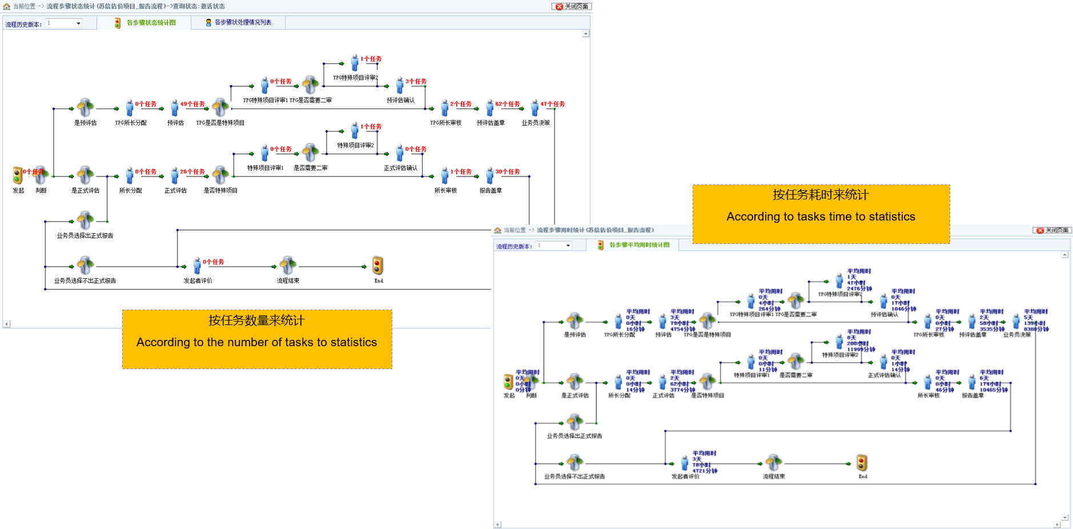Open the 报告盖章 person node with 30个任务
Viewport: 1073px width, 529px height.
[489, 176]
